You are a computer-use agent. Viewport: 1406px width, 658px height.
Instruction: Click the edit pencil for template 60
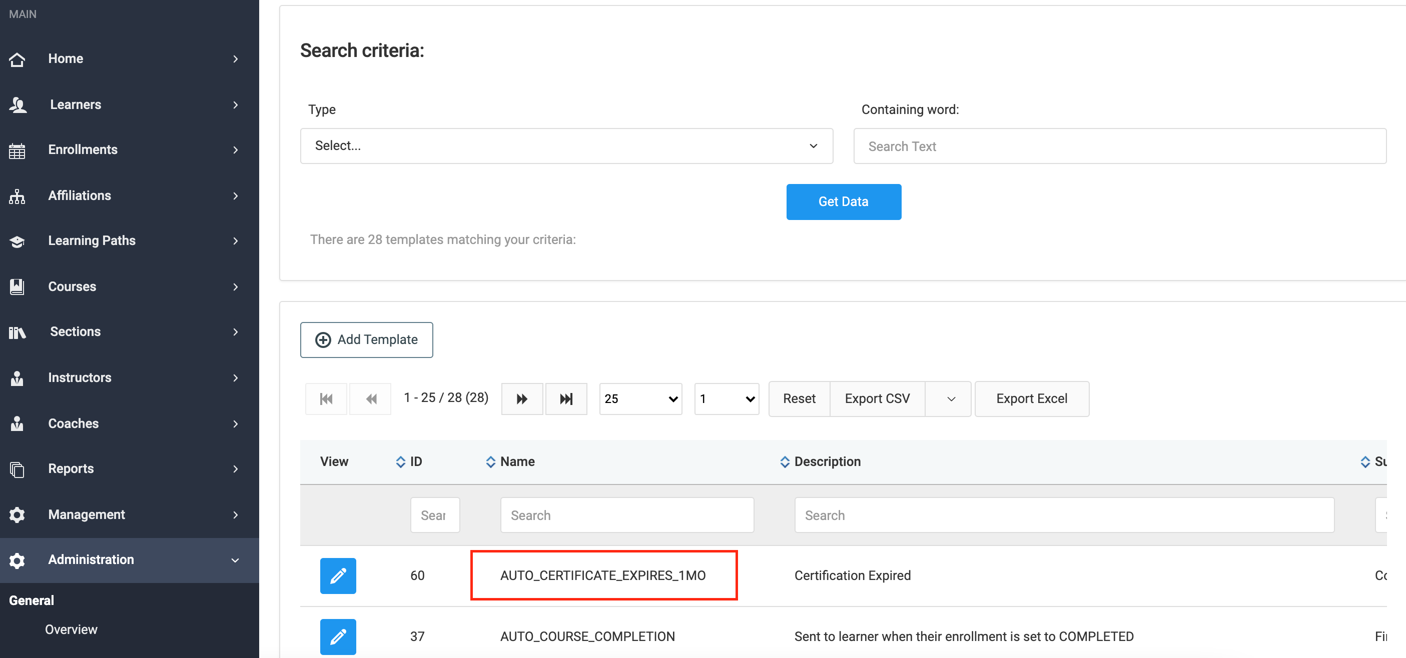[338, 575]
